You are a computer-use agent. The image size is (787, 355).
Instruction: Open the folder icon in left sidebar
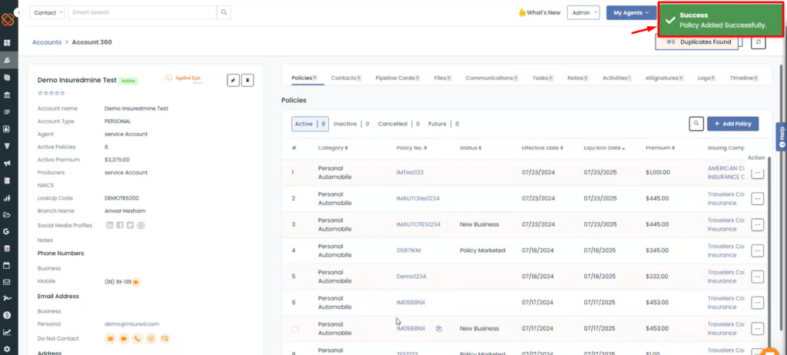(x=7, y=214)
